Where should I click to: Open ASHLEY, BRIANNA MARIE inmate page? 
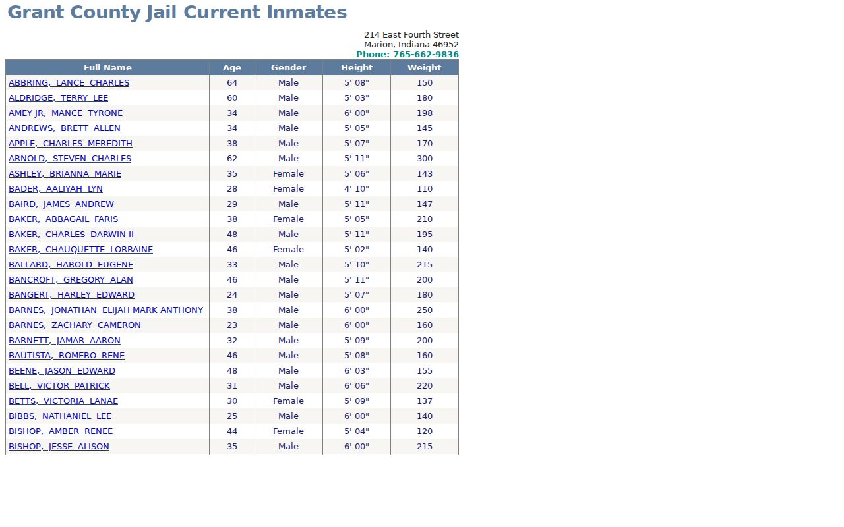tap(65, 174)
